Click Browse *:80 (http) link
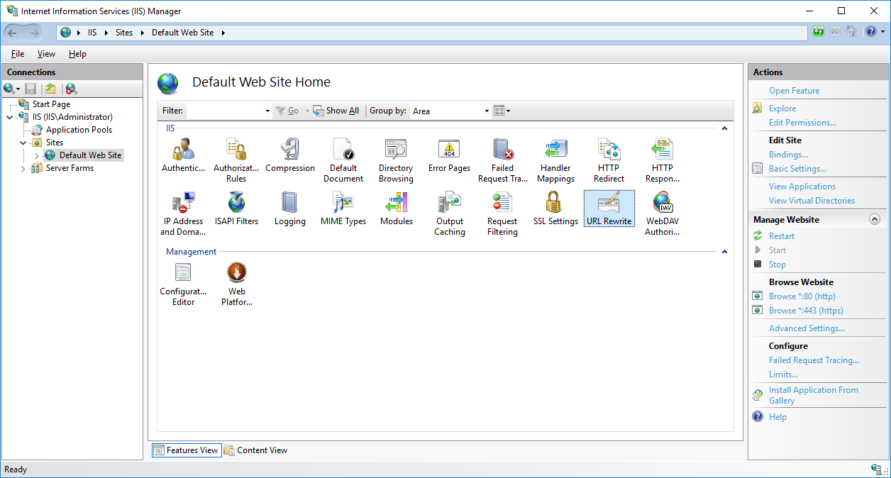 pyautogui.click(x=802, y=296)
